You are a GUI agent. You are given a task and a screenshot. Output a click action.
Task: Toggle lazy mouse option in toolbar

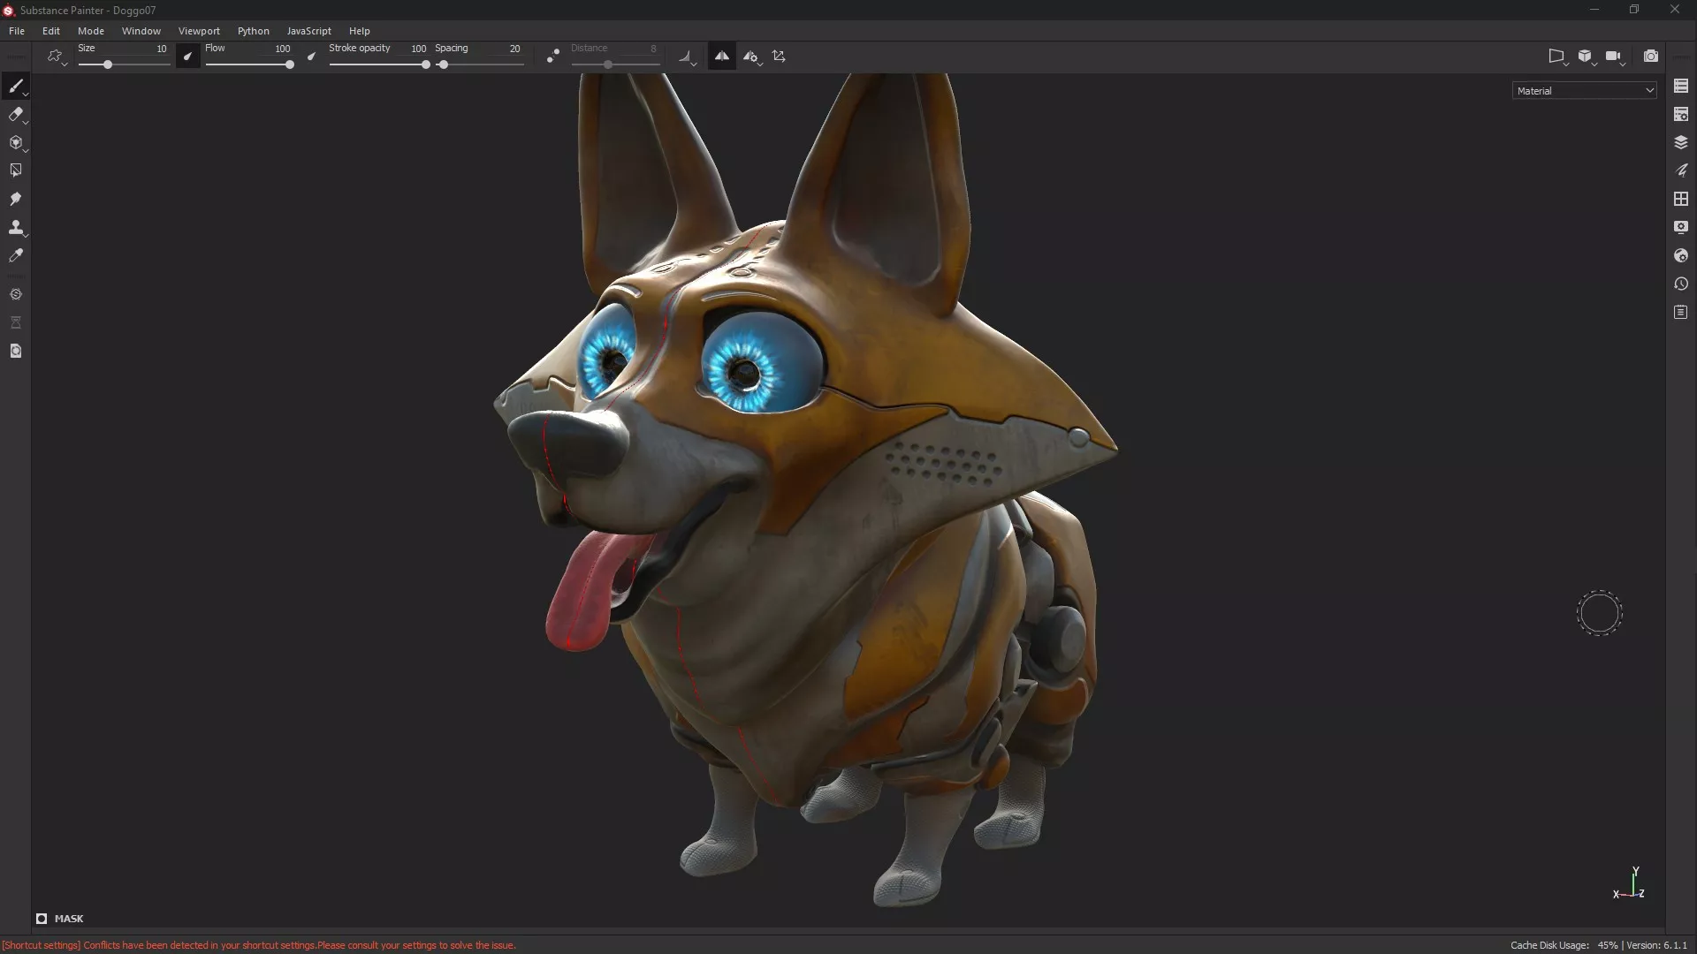click(x=552, y=56)
